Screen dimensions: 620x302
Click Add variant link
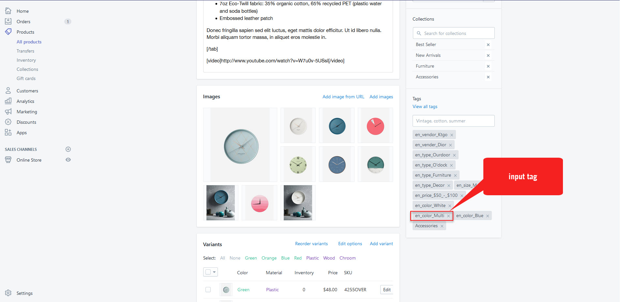point(381,244)
